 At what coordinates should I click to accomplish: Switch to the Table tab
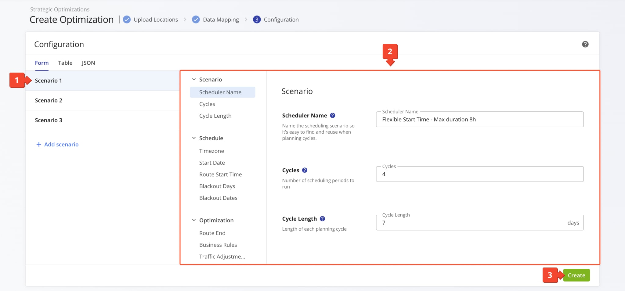pyautogui.click(x=65, y=63)
